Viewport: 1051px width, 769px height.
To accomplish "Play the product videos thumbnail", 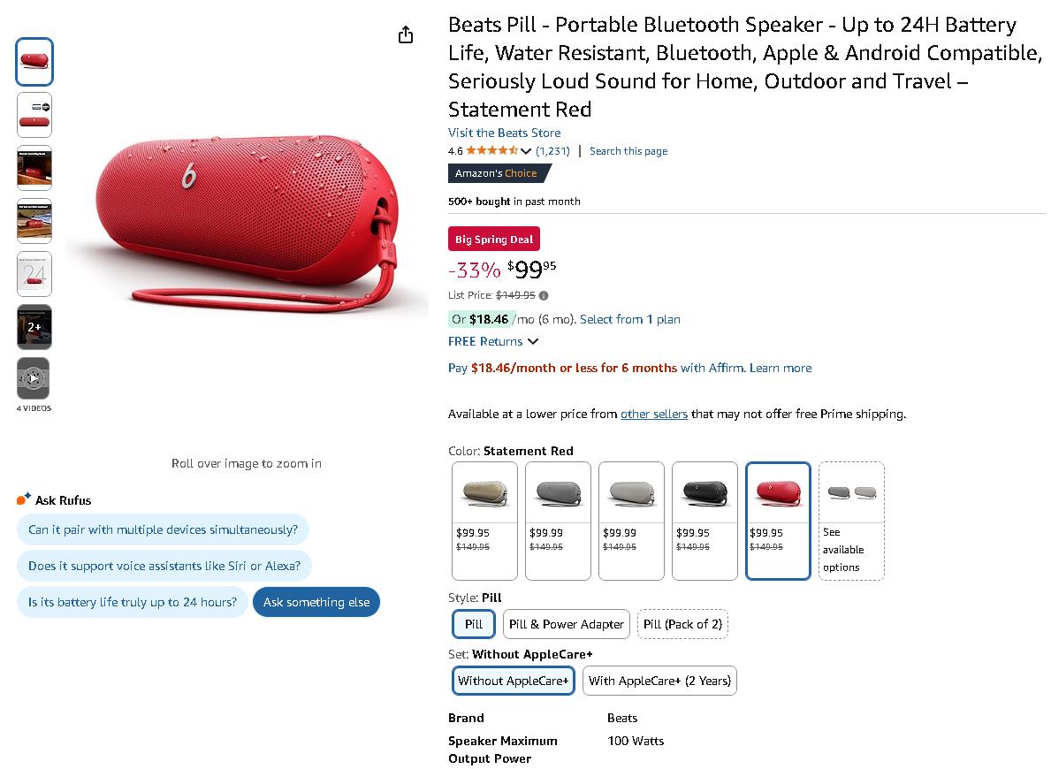I will 34,378.
